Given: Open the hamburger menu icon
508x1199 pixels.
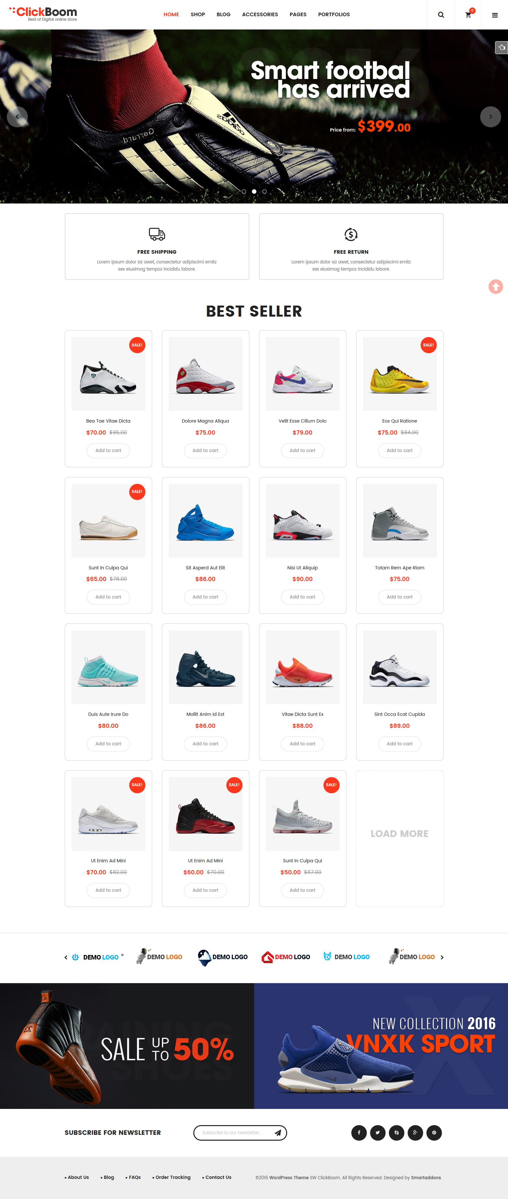Looking at the screenshot, I should coord(494,15).
